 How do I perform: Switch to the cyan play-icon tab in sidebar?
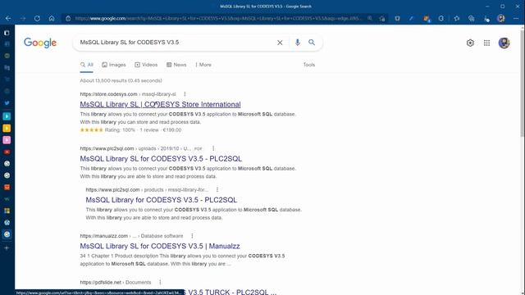[x=7, y=116]
